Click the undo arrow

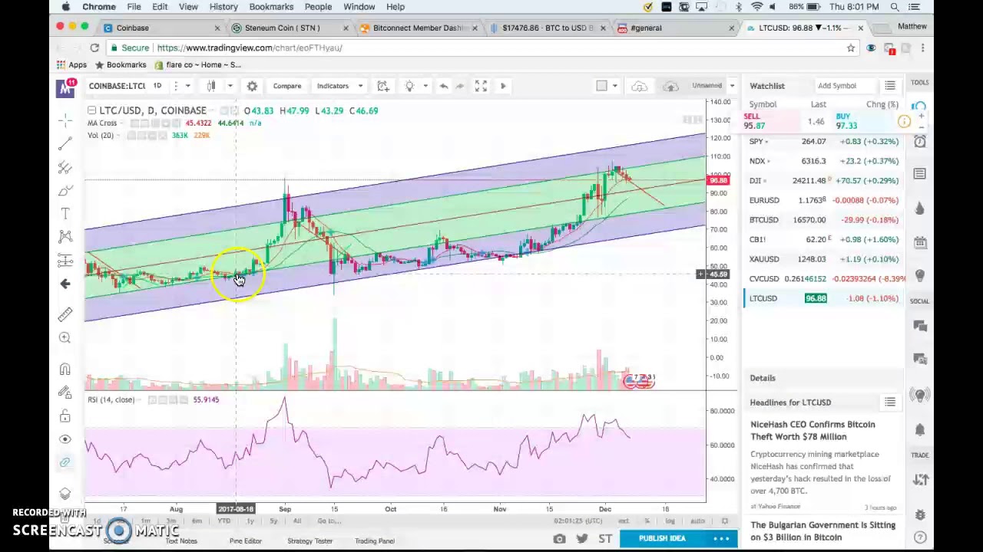point(443,86)
